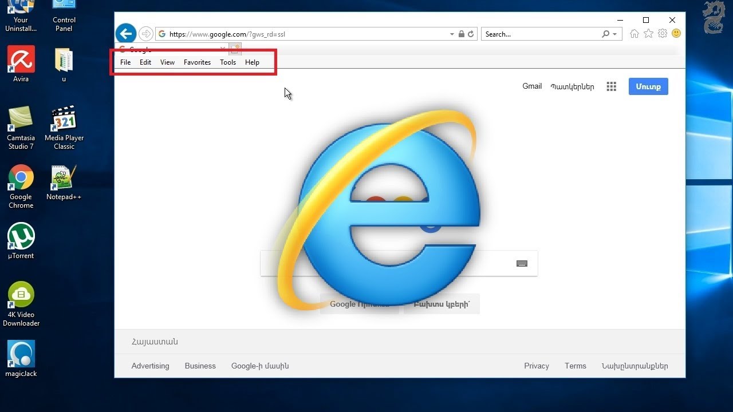Click the Privacy footer link

coord(537,366)
